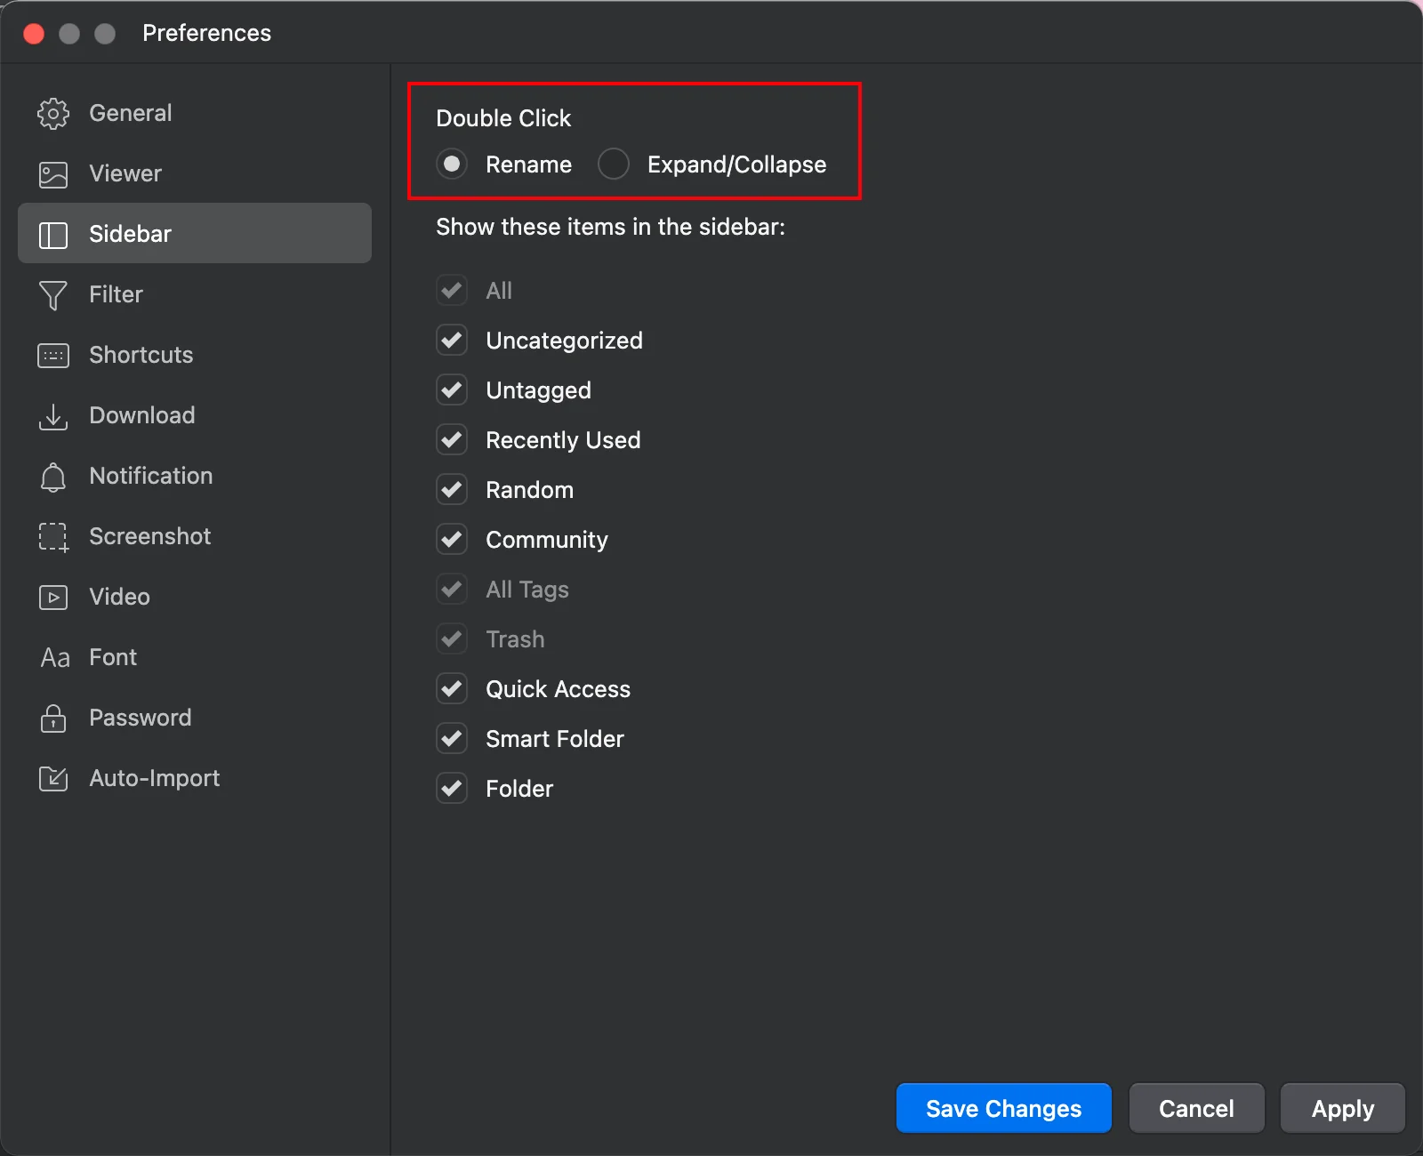Click the Video play icon
The width and height of the screenshot is (1423, 1156).
pos(53,598)
